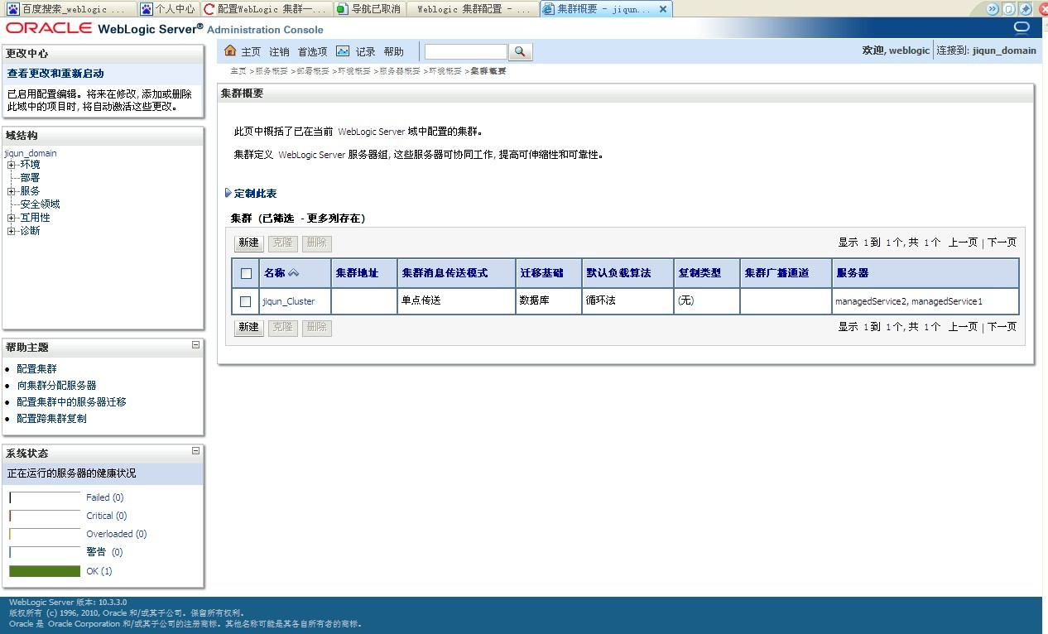1048x634 pixels.
Task: Click the Failed (0) status link
Action: pyautogui.click(x=105, y=497)
